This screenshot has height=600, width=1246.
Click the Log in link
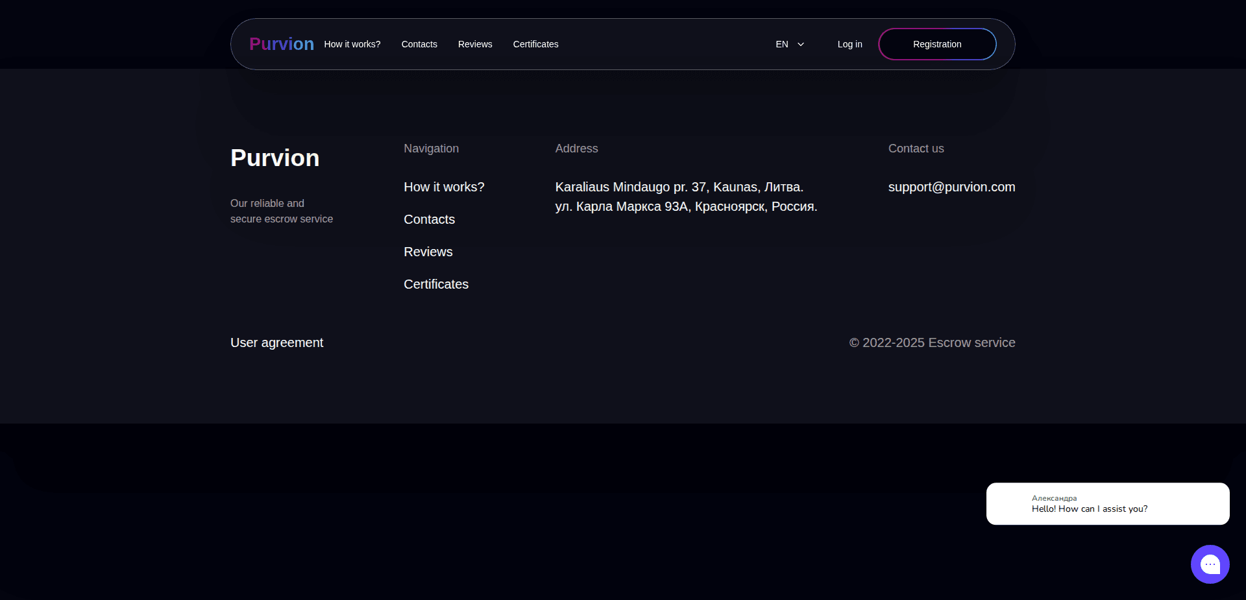[849, 44]
